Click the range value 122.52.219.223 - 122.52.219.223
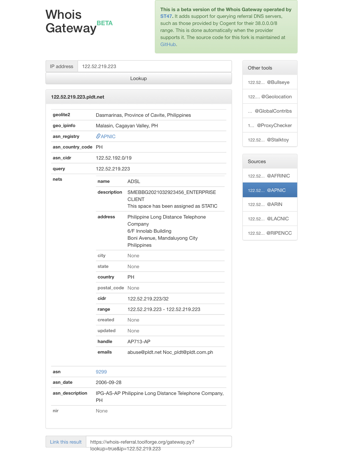 coord(164,309)
